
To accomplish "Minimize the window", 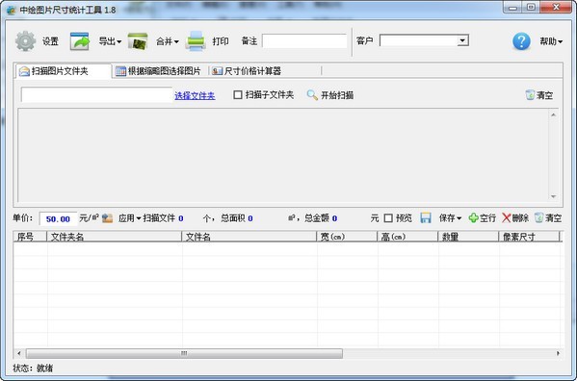I will (x=513, y=8).
